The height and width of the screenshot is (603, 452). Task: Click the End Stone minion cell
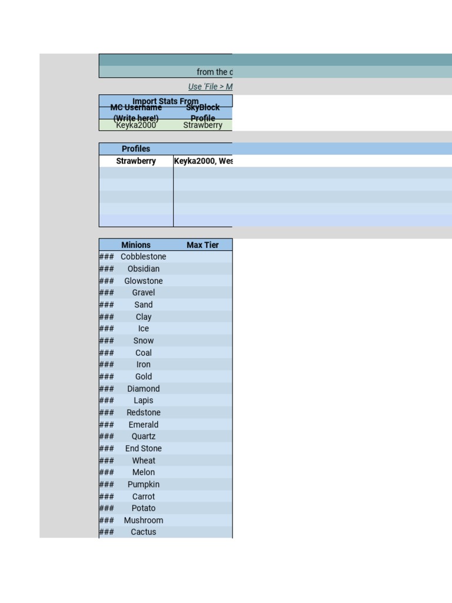[x=144, y=448]
